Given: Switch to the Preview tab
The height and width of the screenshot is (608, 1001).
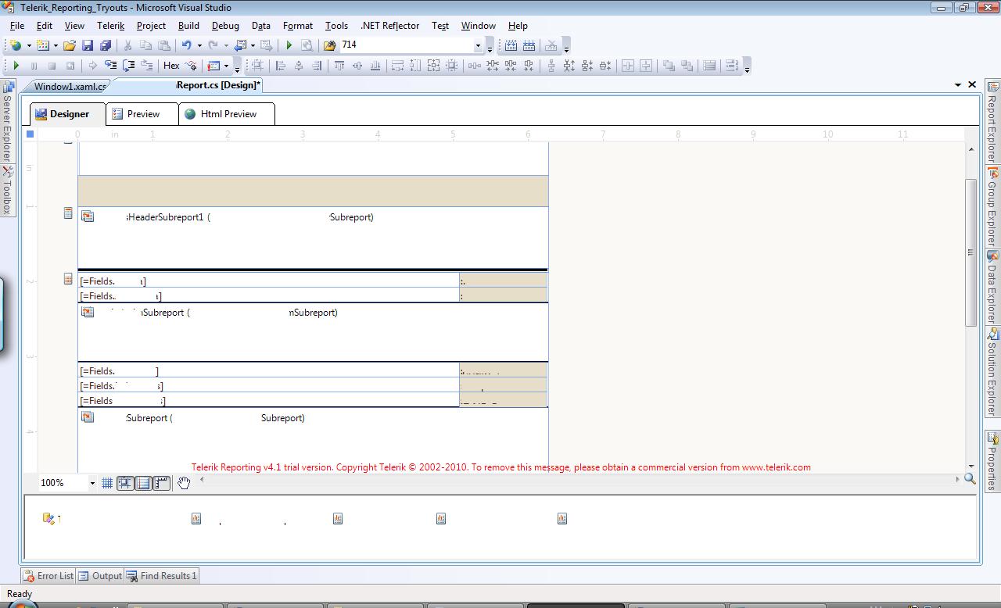Looking at the screenshot, I should pos(143,114).
